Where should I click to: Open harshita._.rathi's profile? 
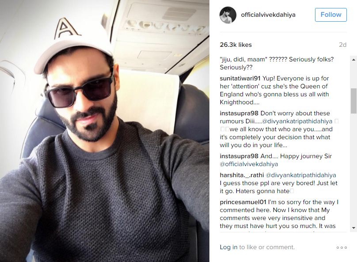[x=242, y=175]
